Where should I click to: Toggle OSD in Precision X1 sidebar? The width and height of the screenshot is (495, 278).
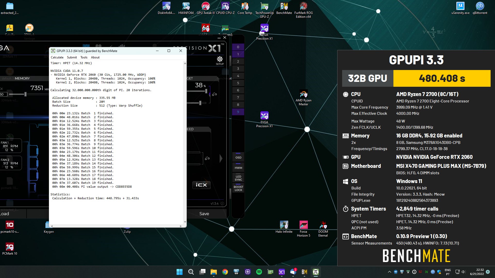(x=238, y=157)
